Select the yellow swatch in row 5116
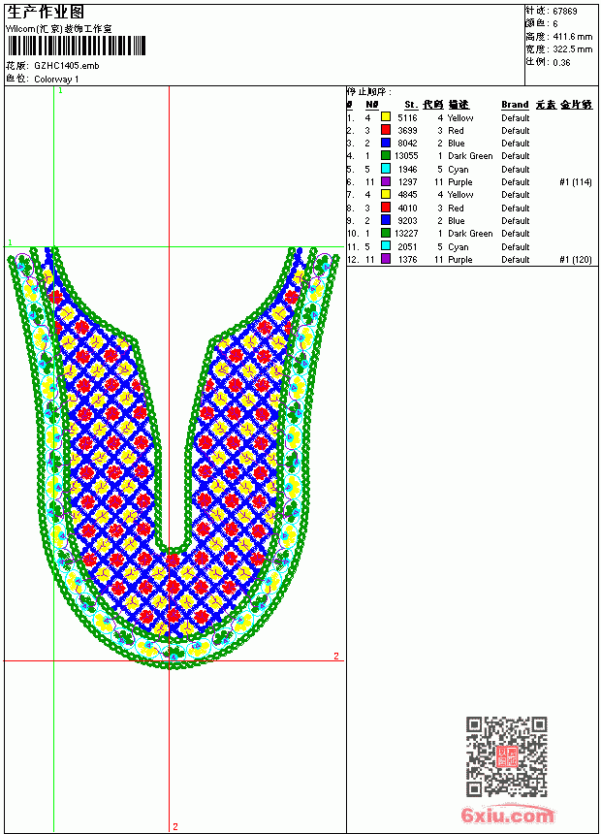The height and width of the screenshot is (834, 601). tap(386, 117)
